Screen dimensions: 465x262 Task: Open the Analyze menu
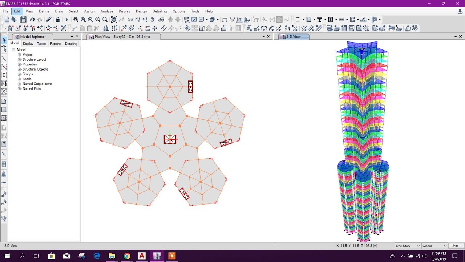[106, 11]
